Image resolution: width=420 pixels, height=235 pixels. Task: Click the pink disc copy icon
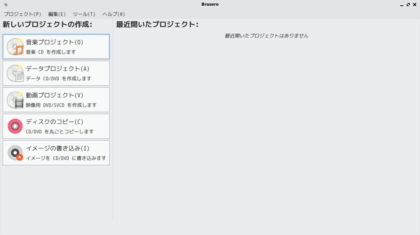tap(15, 126)
